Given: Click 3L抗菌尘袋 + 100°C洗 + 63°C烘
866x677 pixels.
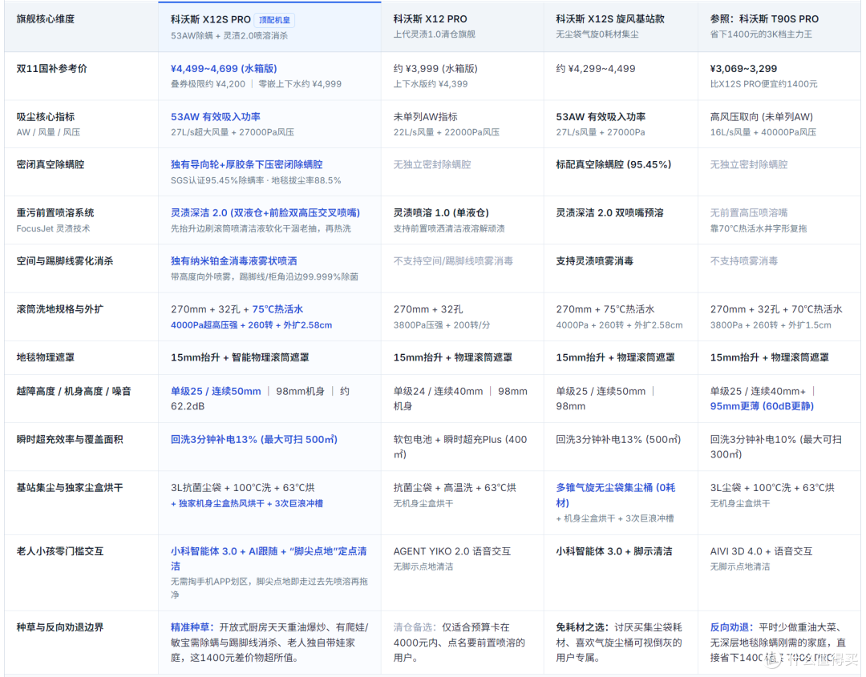Looking at the screenshot, I should coord(242,487).
